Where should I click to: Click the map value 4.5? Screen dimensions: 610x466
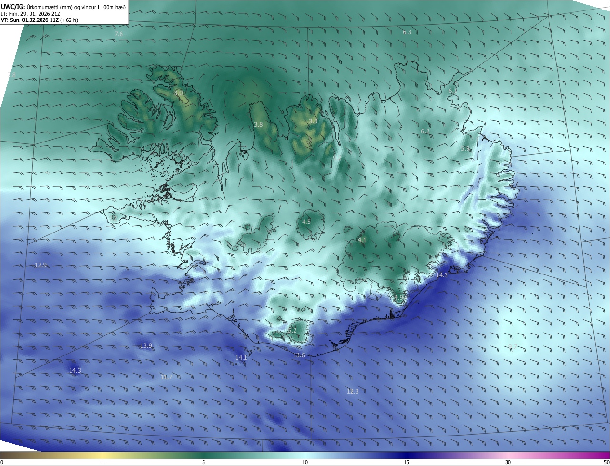(x=306, y=222)
